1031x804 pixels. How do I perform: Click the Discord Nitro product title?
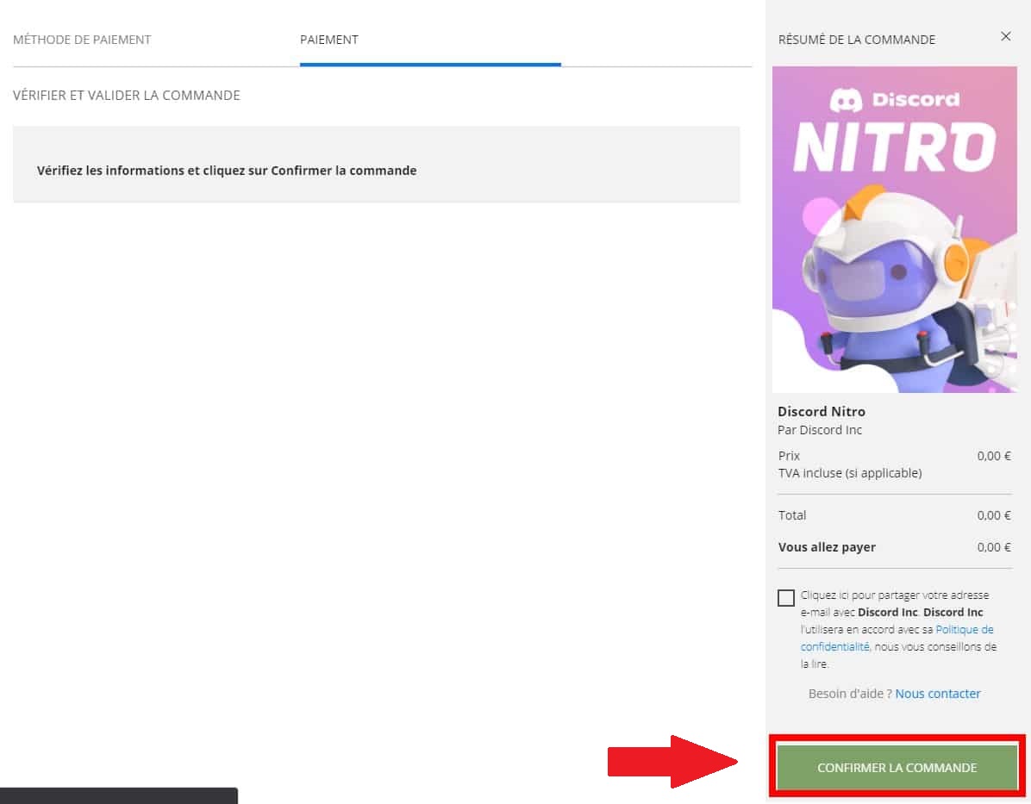822,411
